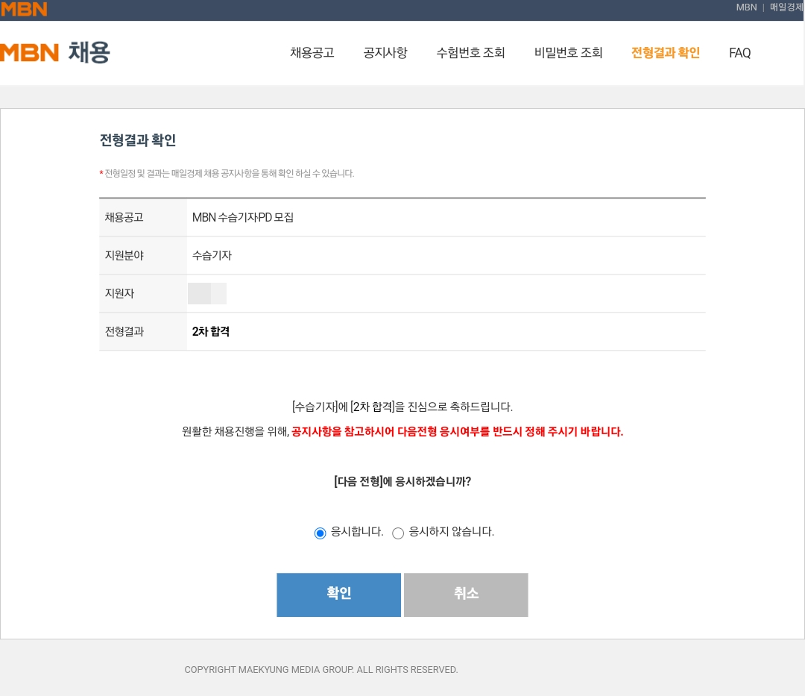Select the 응시합니다 radio option
This screenshot has width=805, height=696.
(x=320, y=533)
